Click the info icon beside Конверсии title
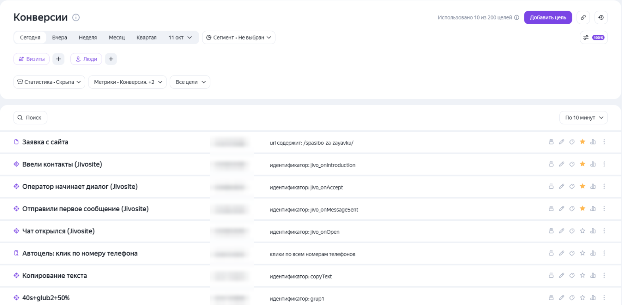The image size is (622, 305). (76, 17)
